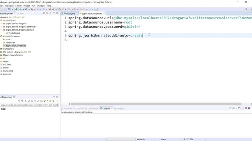252x141 pixels.
Task: Open the Project menu
Action: point(26,6)
